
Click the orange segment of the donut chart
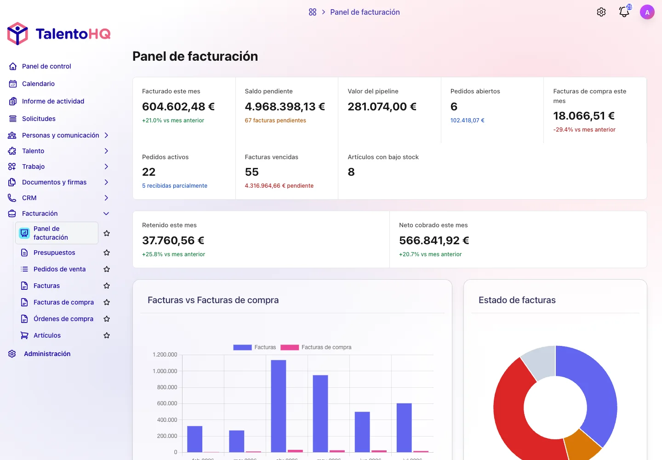[582, 446]
